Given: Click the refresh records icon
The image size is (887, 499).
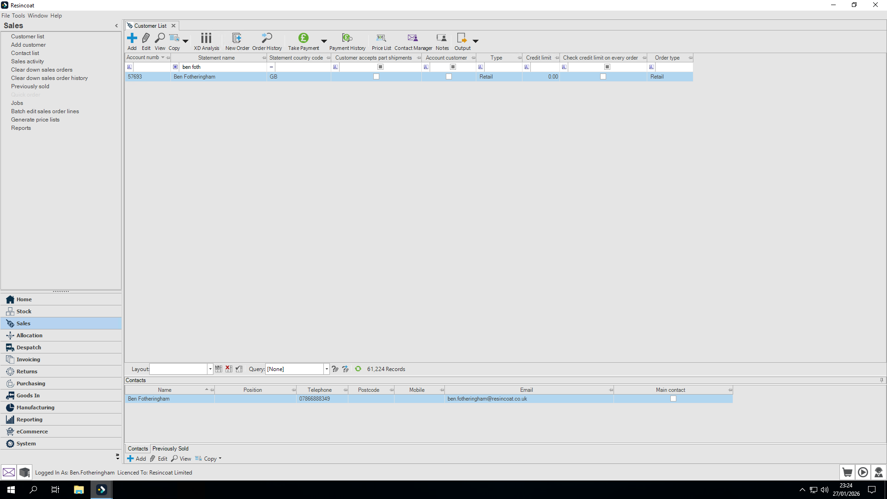Looking at the screenshot, I should coord(358,369).
